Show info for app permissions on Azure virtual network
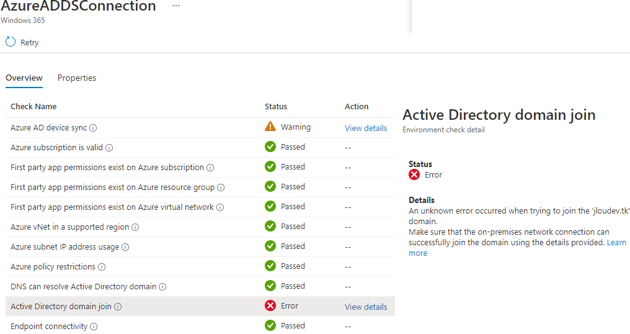The height and width of the screenshot is (334, 630). [x=220, y=207]
